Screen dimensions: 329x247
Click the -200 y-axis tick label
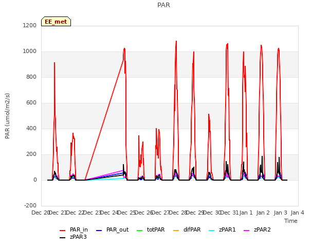tap(30, 206)
